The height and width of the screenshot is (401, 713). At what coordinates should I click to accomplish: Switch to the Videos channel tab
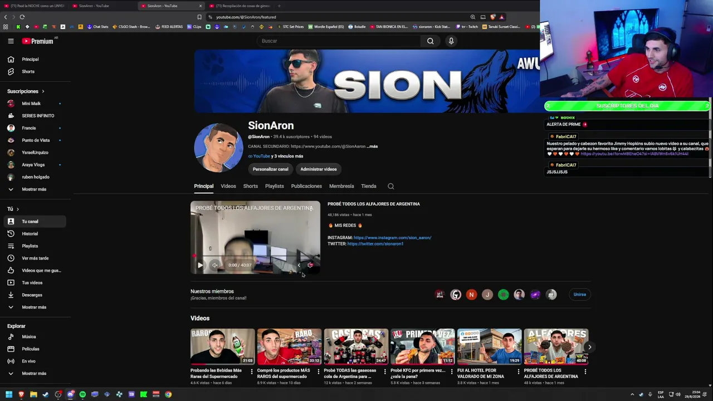(228, 186)
